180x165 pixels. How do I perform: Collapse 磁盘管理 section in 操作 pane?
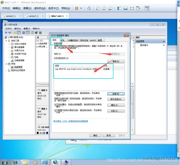coord(164,41)
